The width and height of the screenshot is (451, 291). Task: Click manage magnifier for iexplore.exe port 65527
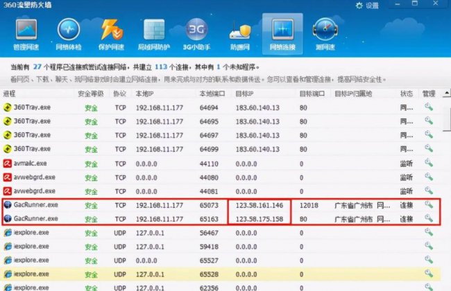pos(429,260)
